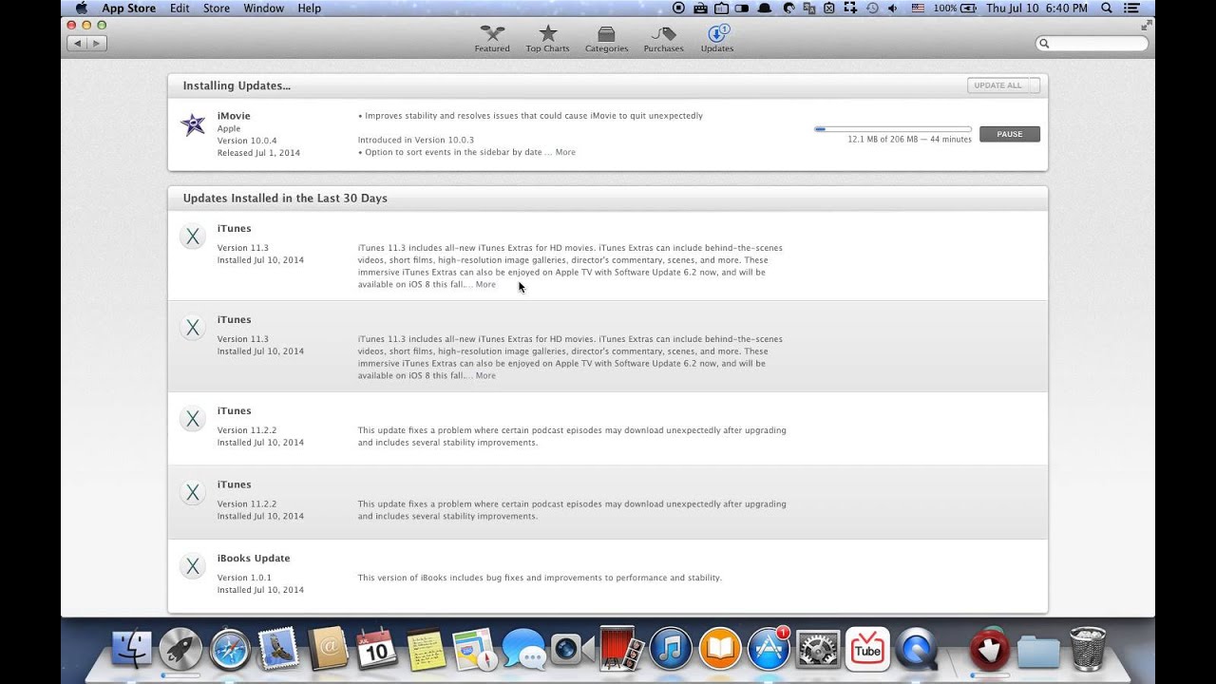Image resolution: width=1216 pixels, height=684 pixels.
Task: Expand second iTunes 11.3 description More link
Action: pos(485,375)
